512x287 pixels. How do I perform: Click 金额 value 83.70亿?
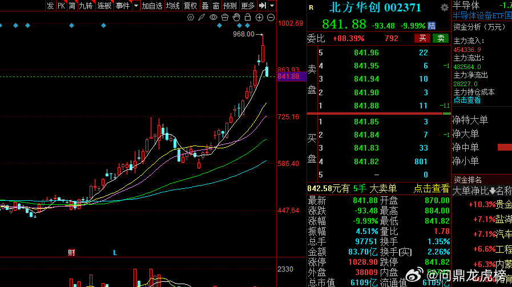click(x=363, y=252)
